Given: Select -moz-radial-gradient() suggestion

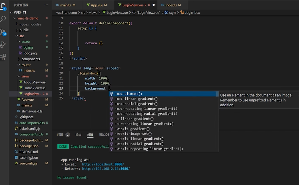Looking at the screenshot, I should (x=164, y=104).
